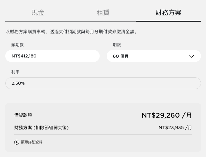The width and height of the screenshot is (206, 157).
Task: Click the 財務方案 (扣除節省開支後) row label
Action: [41, 128]
